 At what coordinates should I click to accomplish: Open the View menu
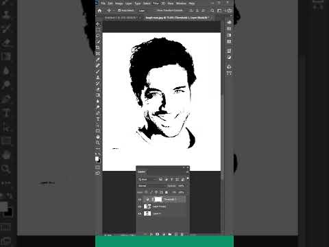pyautogui.click(x=171, y=3)
